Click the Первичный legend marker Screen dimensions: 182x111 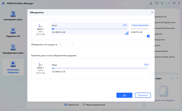pos(66,105)
